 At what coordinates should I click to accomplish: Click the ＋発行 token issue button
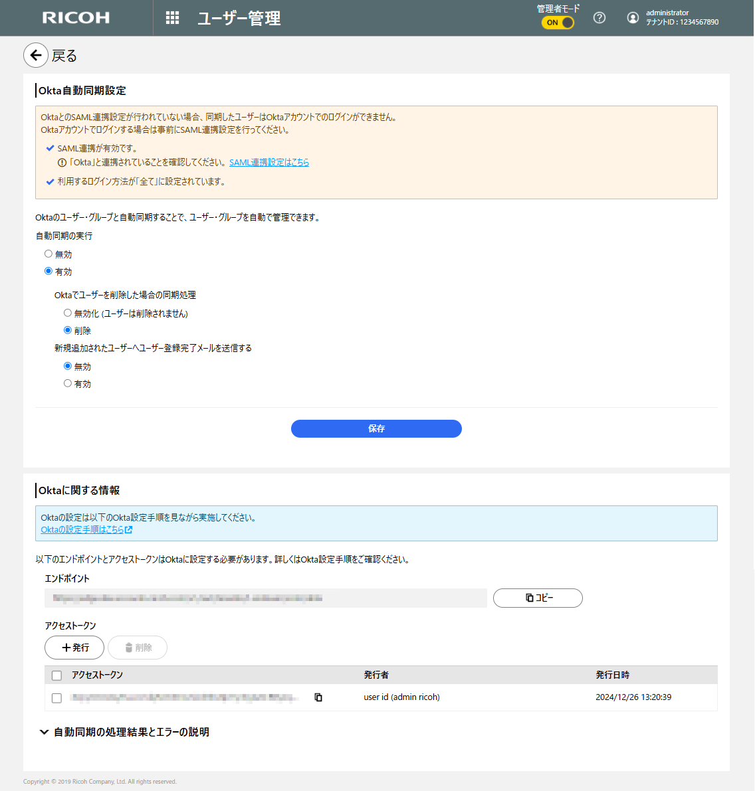(x=74, y=648)
